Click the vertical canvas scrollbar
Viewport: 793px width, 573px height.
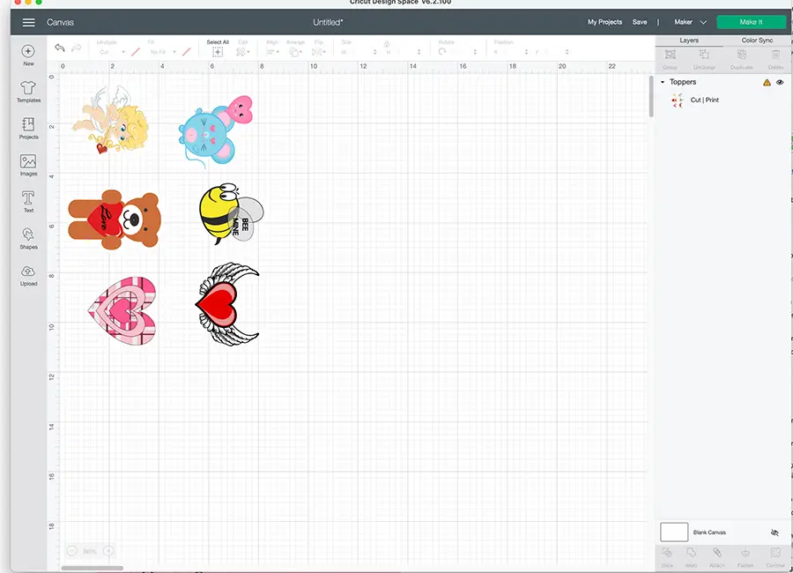[x=651, y=97]
